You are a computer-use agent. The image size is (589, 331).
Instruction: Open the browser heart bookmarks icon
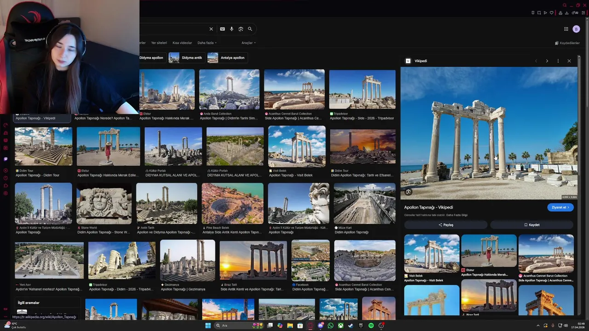tap(551, 13)
